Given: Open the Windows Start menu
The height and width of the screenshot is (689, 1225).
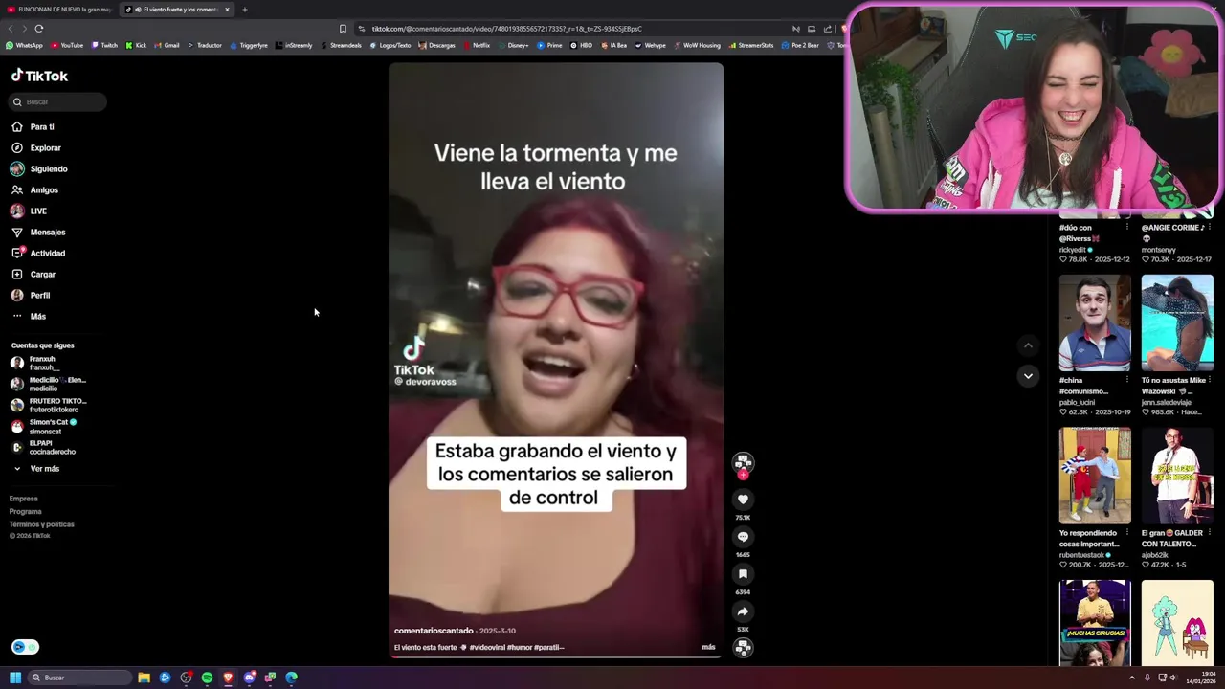Looking at the screenshot, I should (x=15, y=678).
